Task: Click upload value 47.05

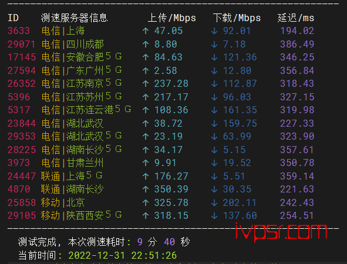Action: (x=169, y=31)
